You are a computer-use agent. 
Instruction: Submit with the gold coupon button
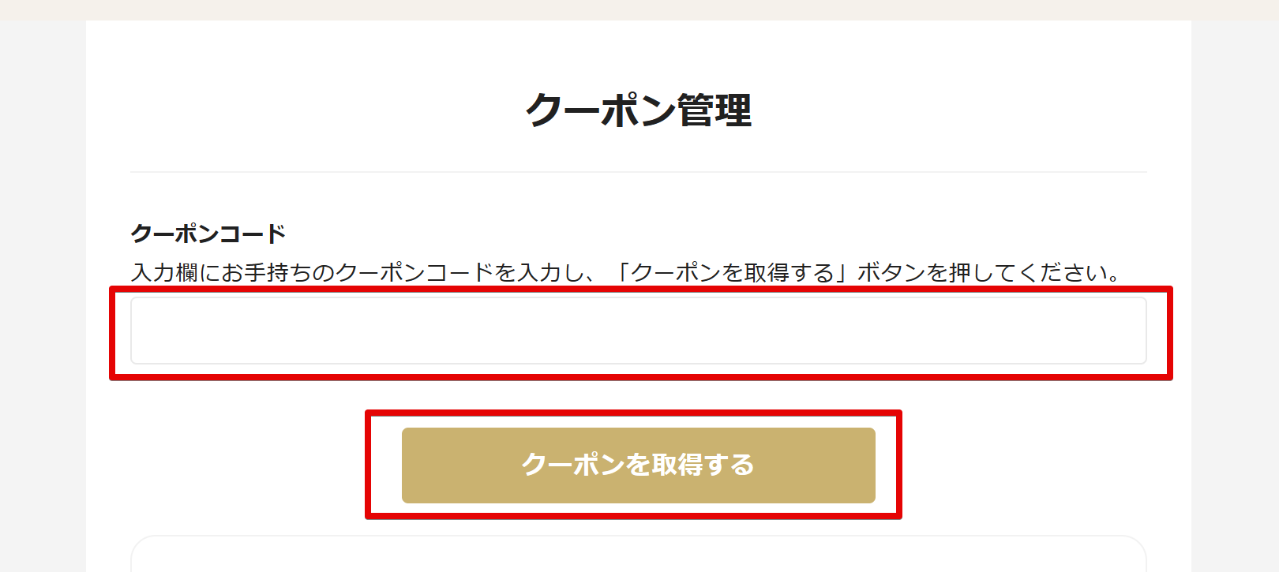click(638, 465)
